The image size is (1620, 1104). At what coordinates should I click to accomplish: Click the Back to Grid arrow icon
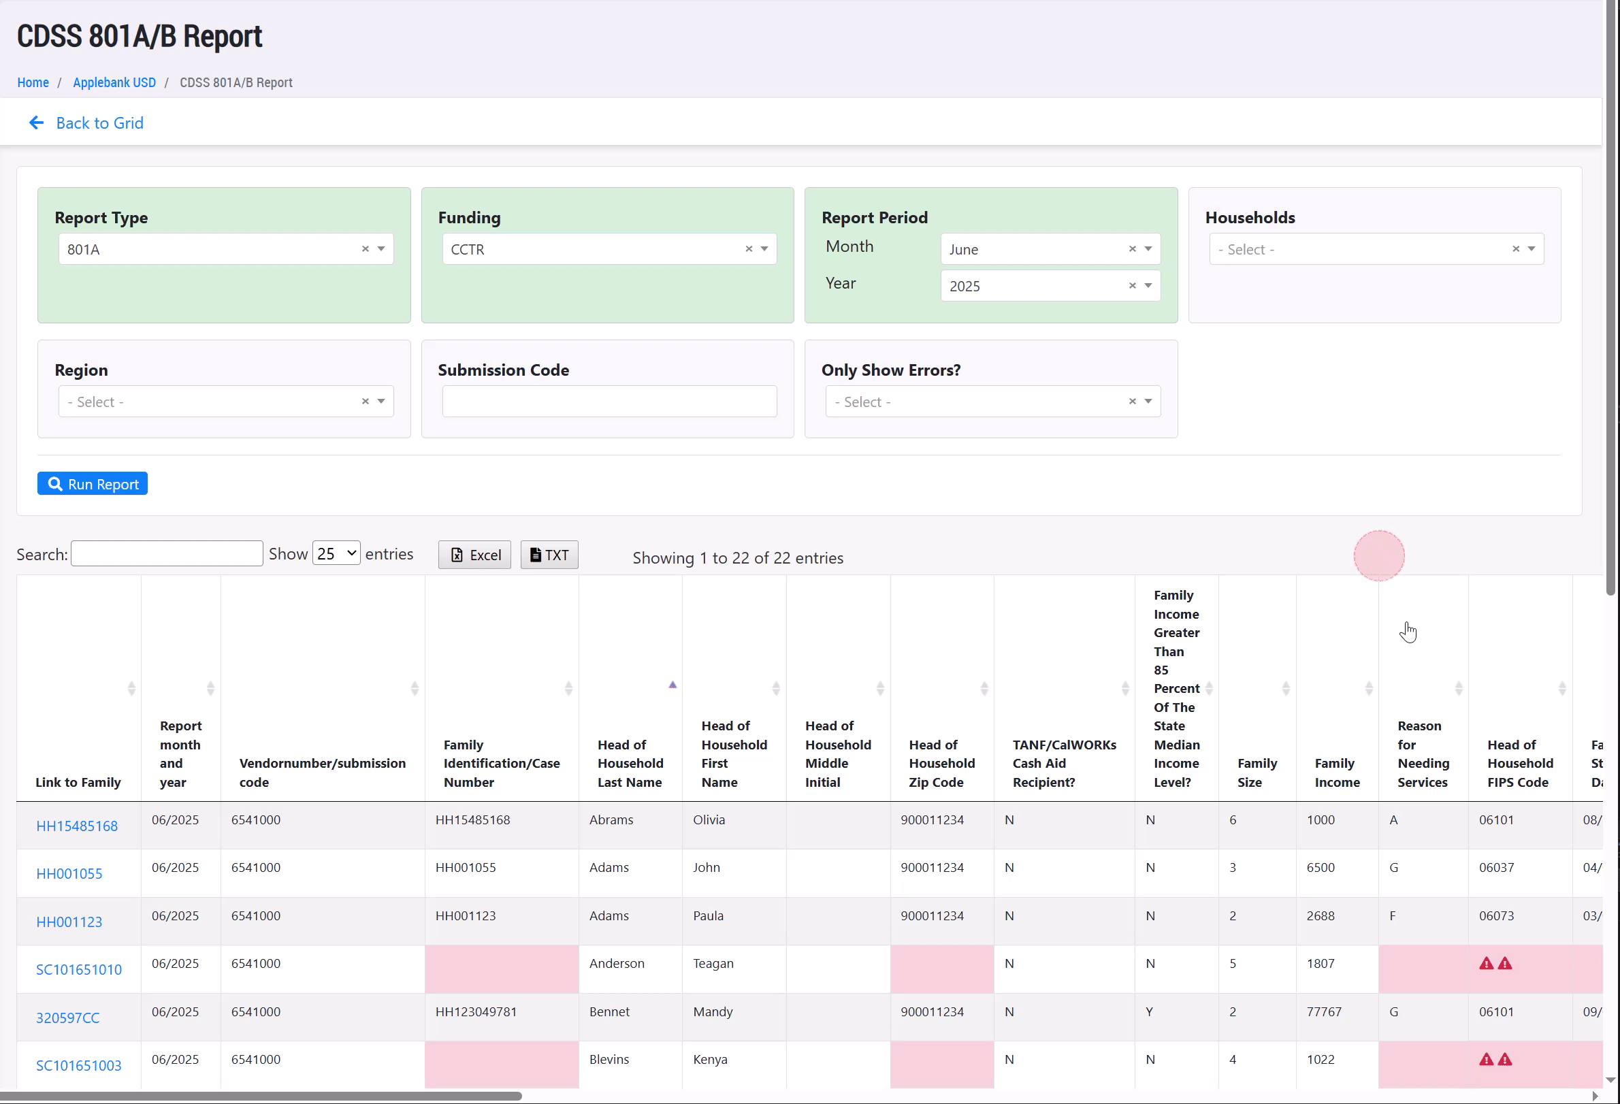[36, 123]
